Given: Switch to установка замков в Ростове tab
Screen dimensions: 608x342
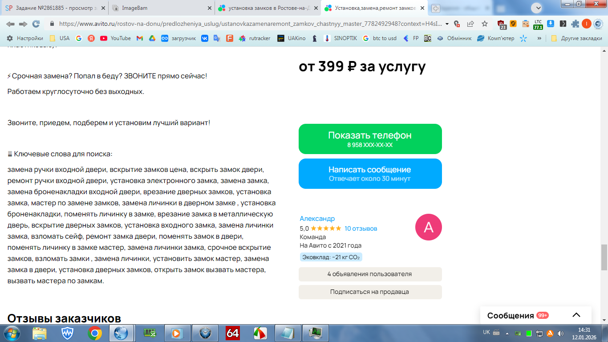Looking at the screenshot, I should point(267,8).
